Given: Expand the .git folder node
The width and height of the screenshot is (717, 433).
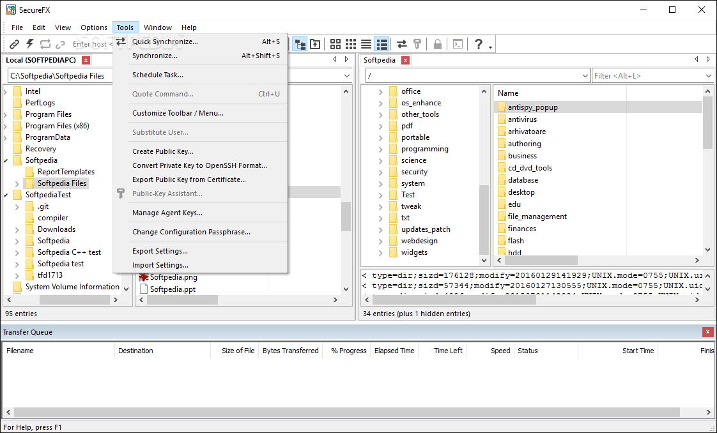Looking at the screenshot, I should (x=17, y=206).
